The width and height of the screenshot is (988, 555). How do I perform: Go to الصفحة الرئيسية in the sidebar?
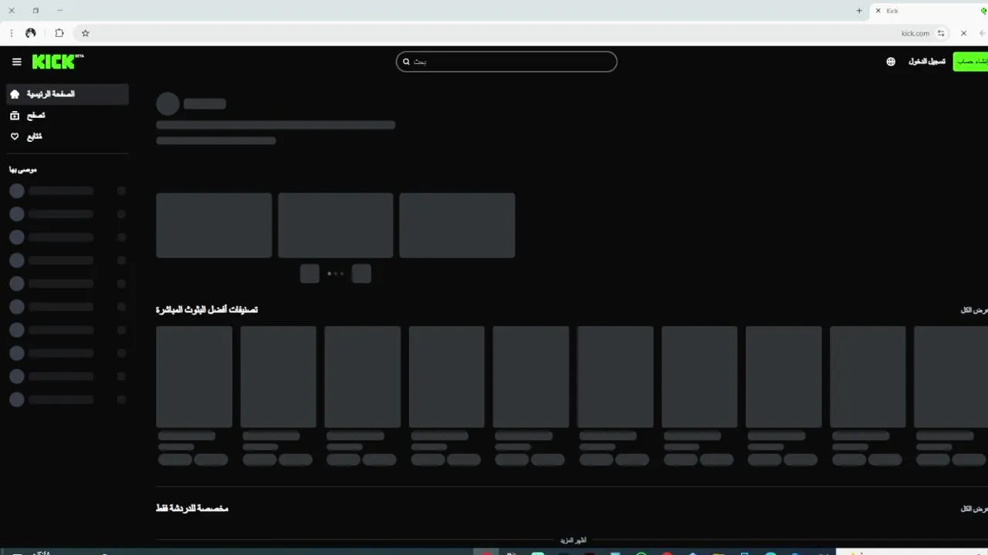click(67, 94)
